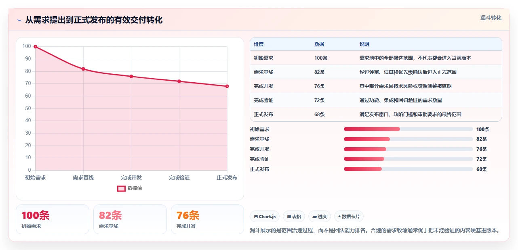Click the 需求基线 x-axis label
Screen dimensions: 518x250
click(x=83, y=177)
